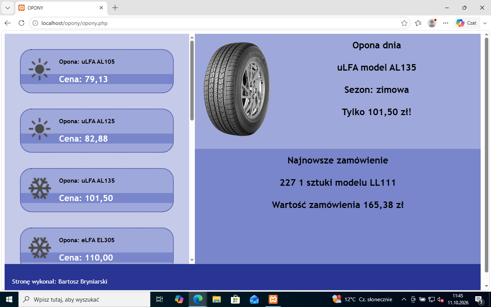The height and width of the screenshot is (307, 491).
Task: Open the favorites list icon in toolbar
Action: click(x=418, y=23)
